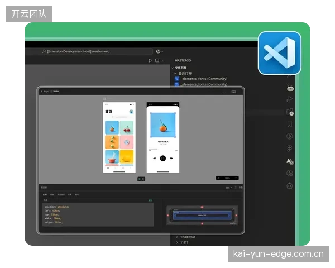335x268 pixels.
Task: Click the circular icon below the MasterGo icon
Action: pyautogui.click(x=289, y=173)
